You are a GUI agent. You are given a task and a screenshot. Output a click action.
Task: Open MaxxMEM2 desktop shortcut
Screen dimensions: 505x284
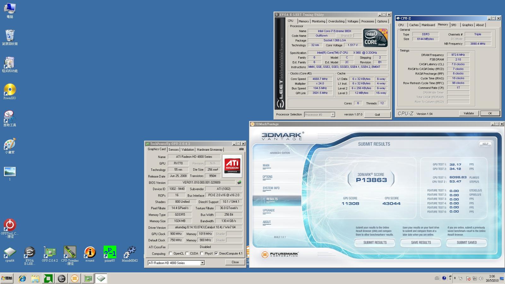[130, 254]
